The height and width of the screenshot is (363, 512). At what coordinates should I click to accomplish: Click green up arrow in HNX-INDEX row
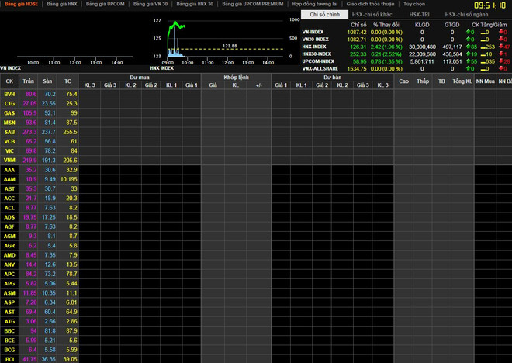469,47
